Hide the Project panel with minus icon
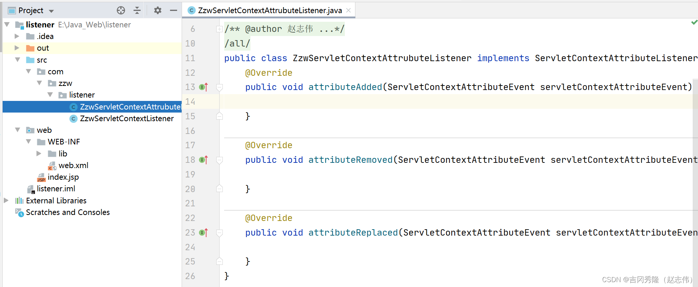The image size is (698, 287). 173,11
